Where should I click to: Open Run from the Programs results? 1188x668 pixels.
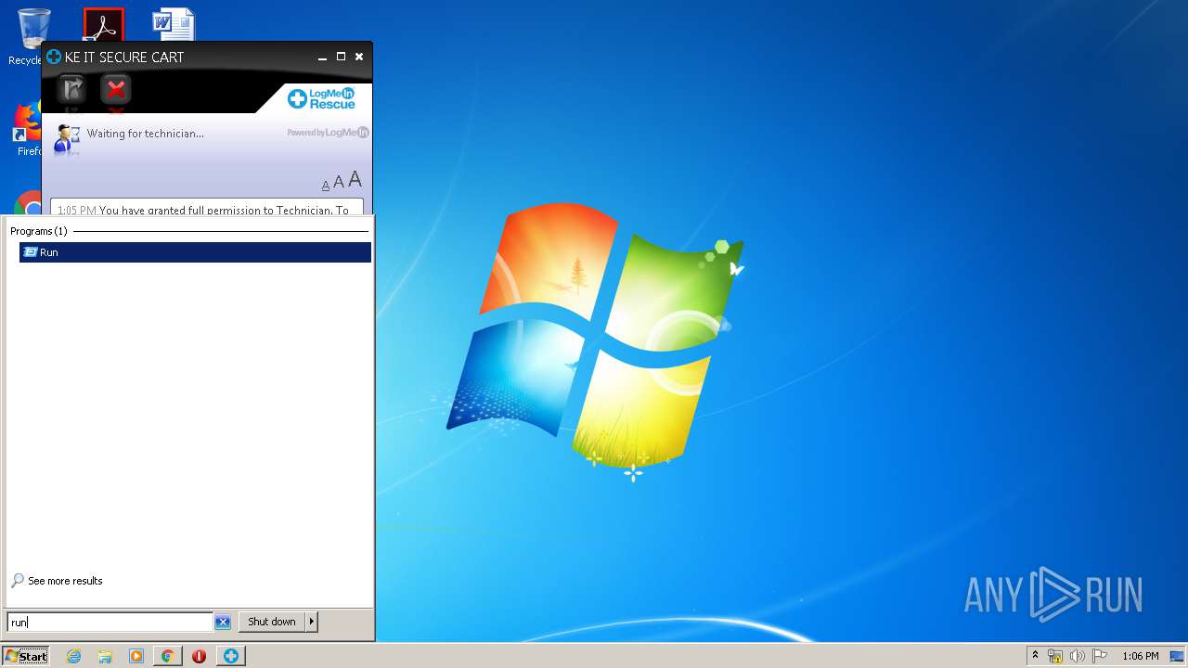coord(195,252)
